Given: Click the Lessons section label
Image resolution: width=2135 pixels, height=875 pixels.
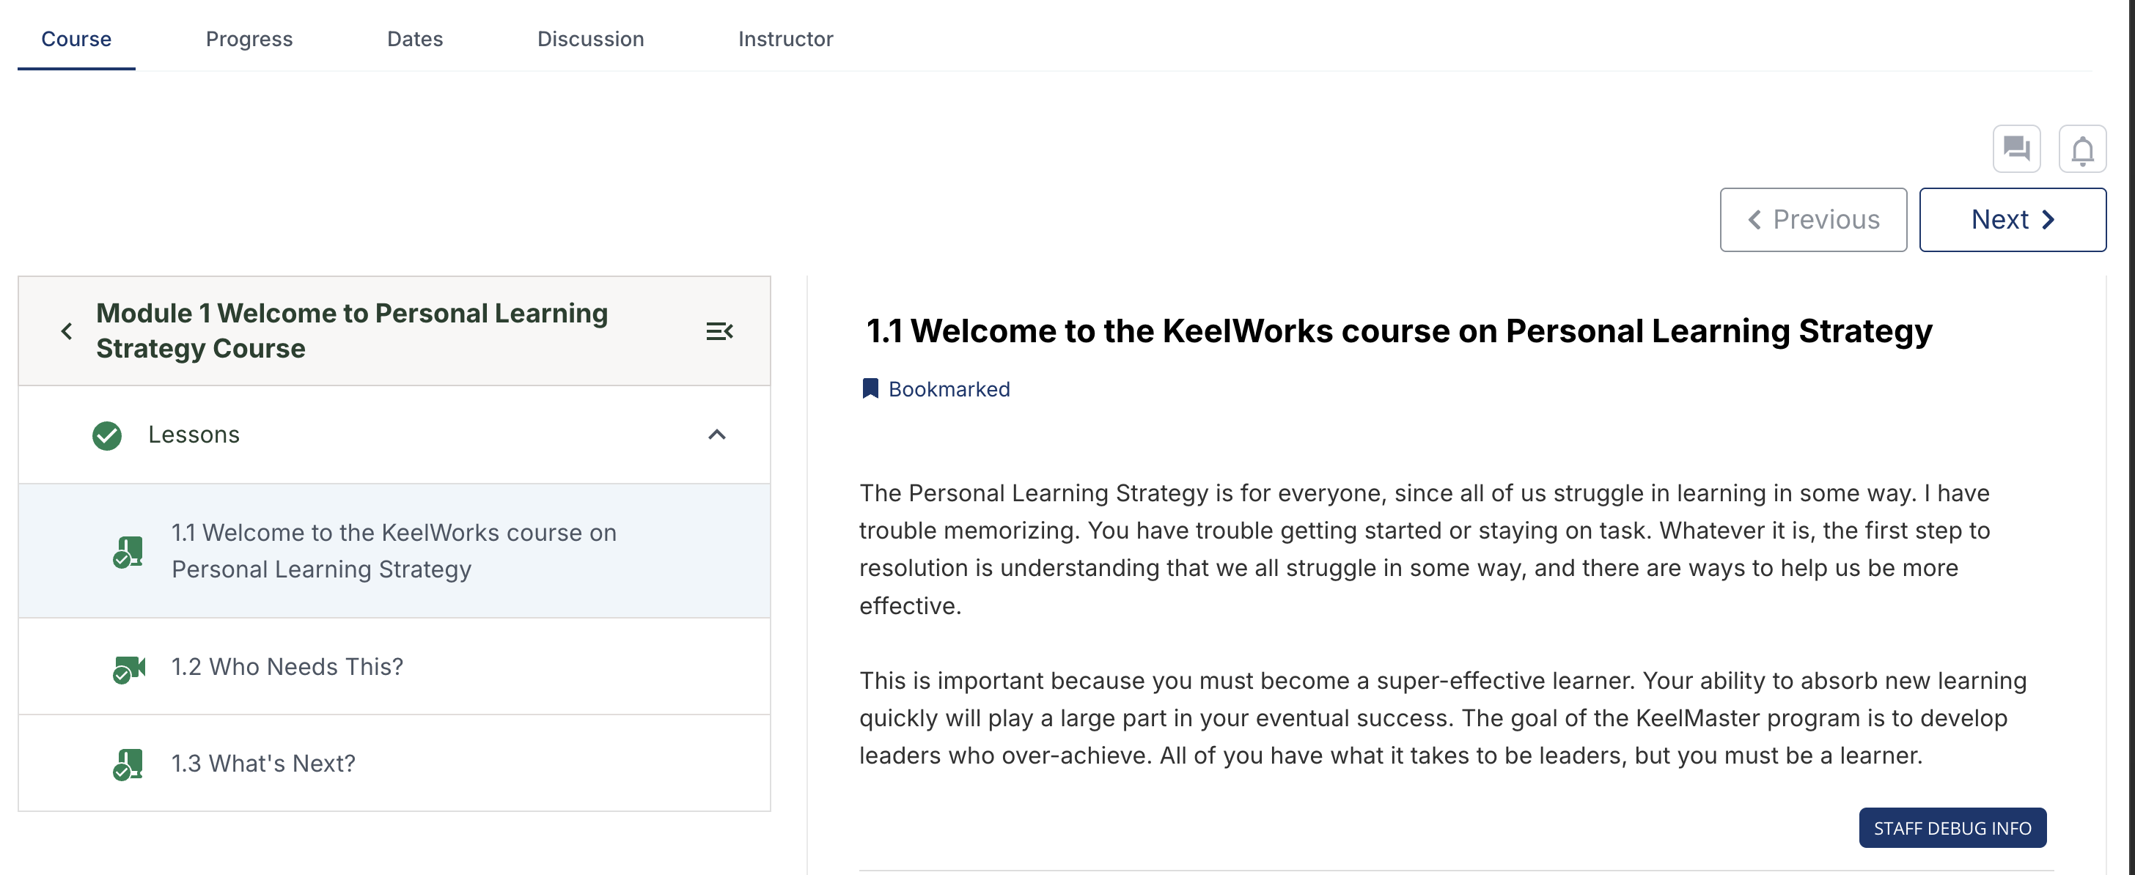Looking at the screenshot, I should [194, 435].
